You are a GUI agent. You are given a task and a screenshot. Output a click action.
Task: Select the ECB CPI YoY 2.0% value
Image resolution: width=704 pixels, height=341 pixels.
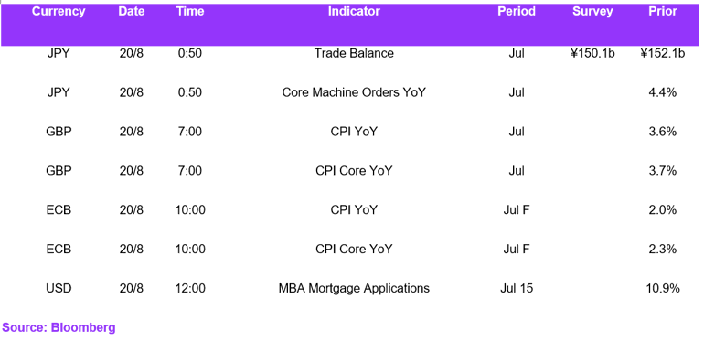(663, 210)
